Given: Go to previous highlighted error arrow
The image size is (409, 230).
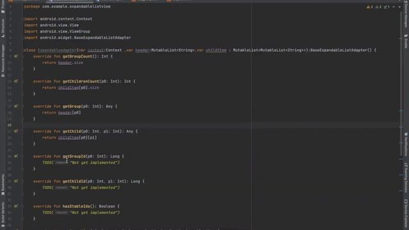Looking at the screenshot, I should pyautogui.click(x=394, y=7).
